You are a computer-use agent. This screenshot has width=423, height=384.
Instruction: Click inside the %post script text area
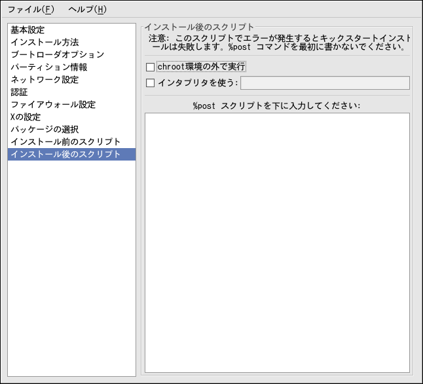pos(277,242)
